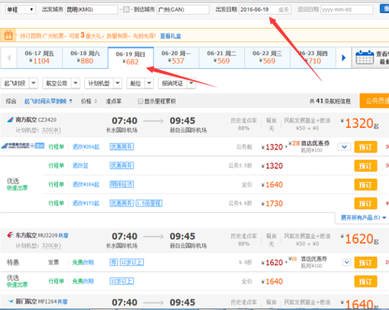The image size is (389, 310).
Task: Open the low-price calendar icon
Action: click(x=364, y=58)
